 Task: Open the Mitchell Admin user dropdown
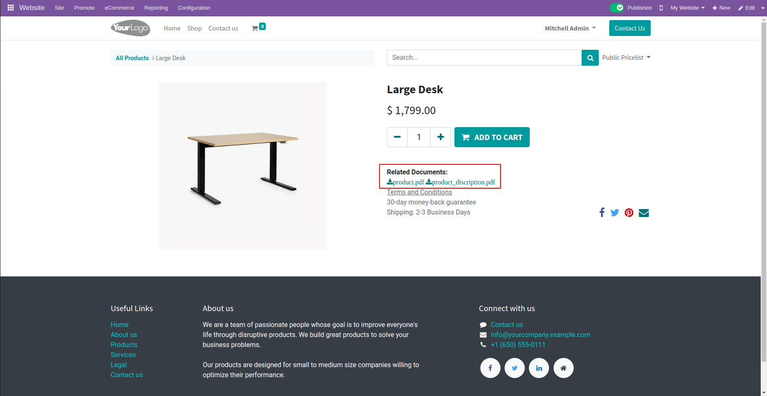[x=570, y=28]
